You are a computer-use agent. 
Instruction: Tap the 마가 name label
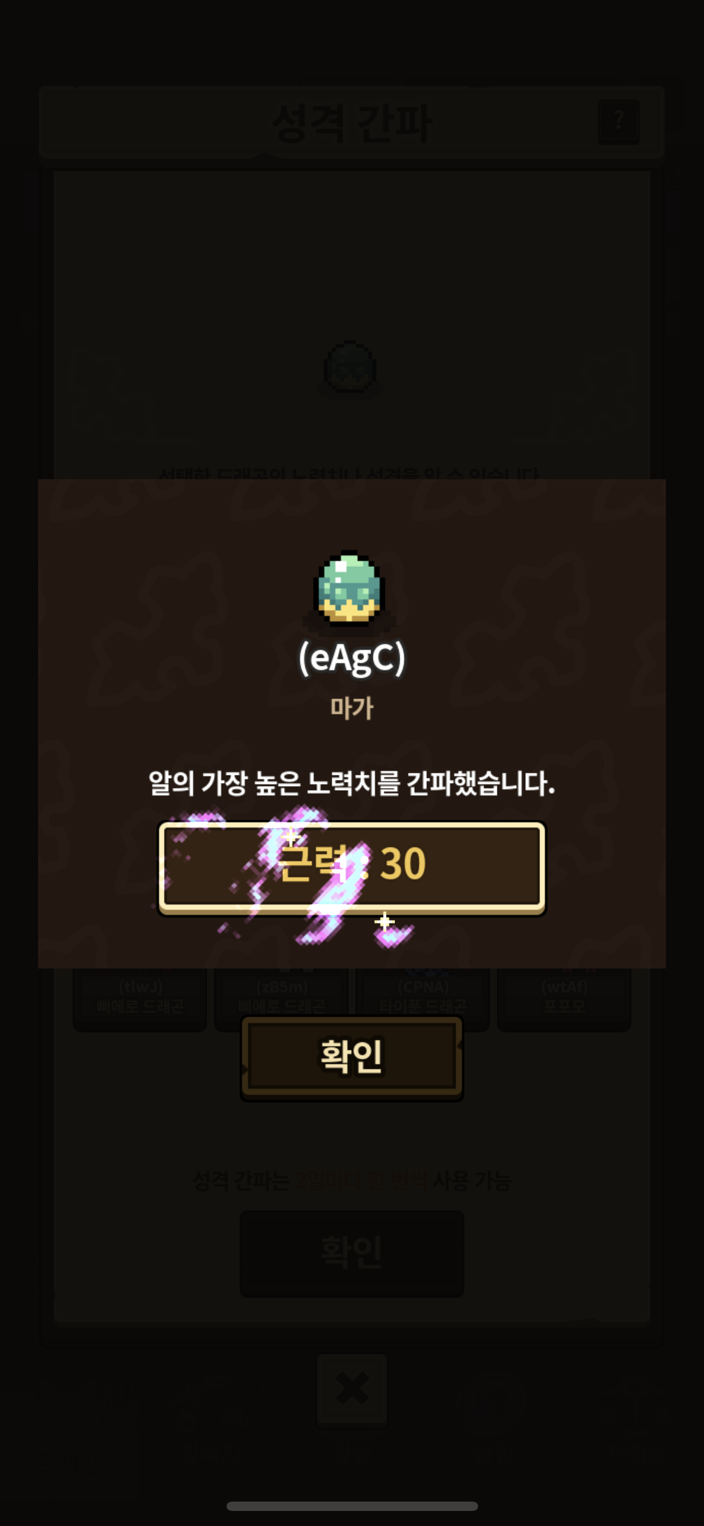pos(352,708)
